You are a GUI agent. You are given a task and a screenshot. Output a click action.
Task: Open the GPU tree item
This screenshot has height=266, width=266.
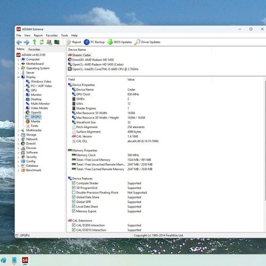tap(31, 90)
